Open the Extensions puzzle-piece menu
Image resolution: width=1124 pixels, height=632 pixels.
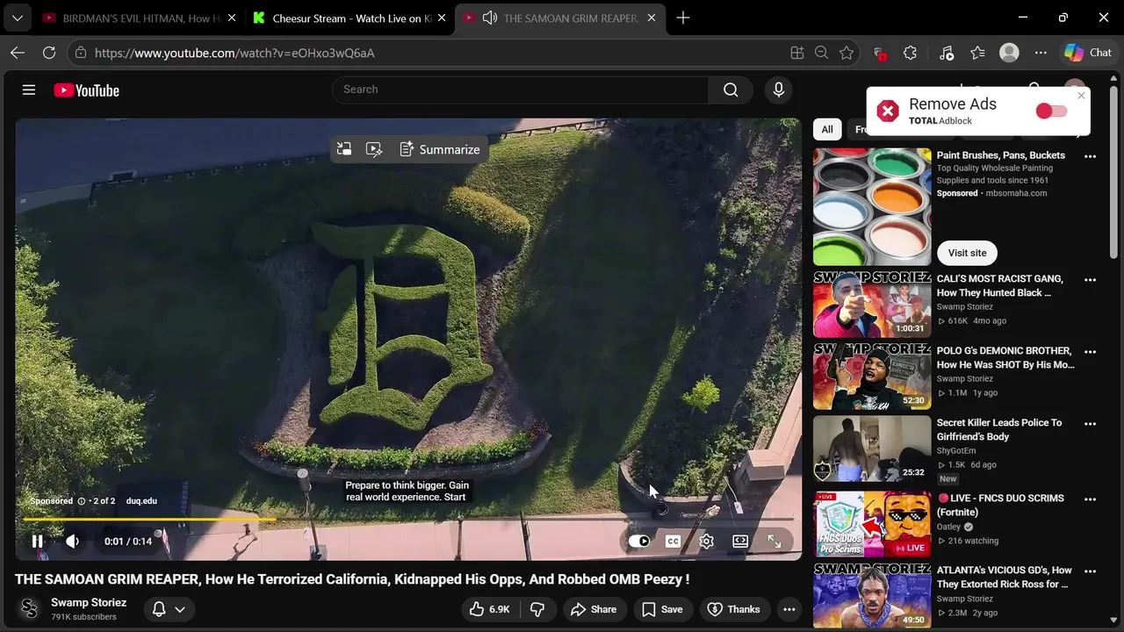coord(911,53)
